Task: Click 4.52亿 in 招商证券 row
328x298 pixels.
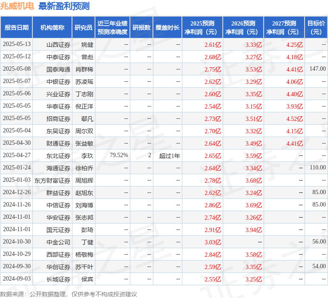Action: tap(294, 119)
